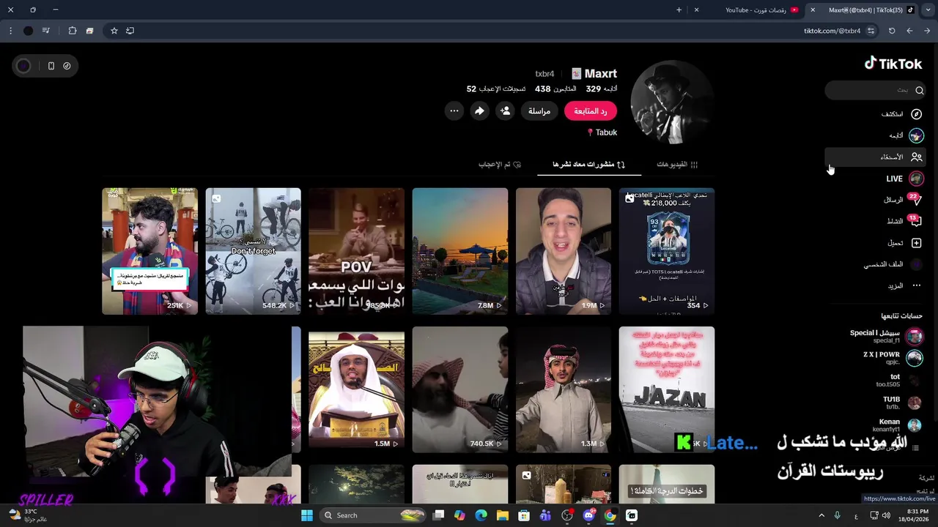Open the Friends section
Screen dimensions: 938x527
(x=876, y=157)
